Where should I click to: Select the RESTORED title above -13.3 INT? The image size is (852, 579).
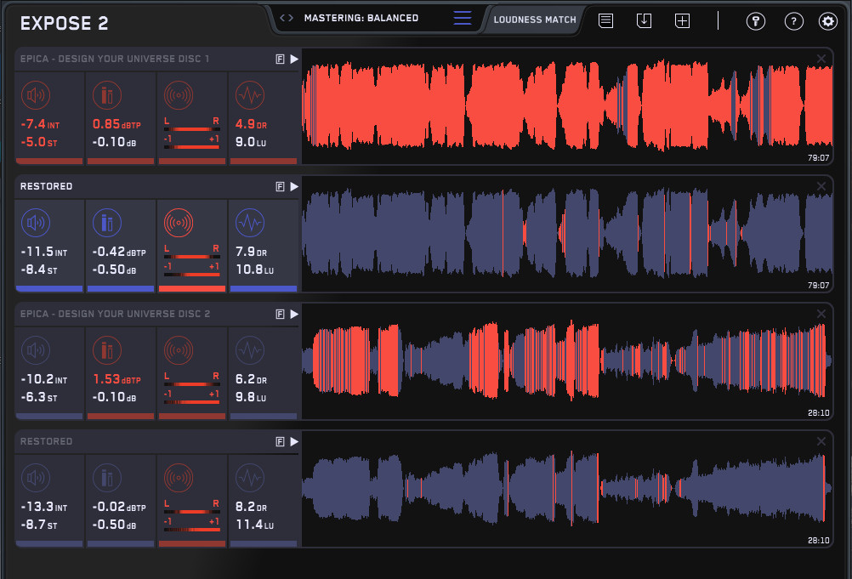[46, 441]
